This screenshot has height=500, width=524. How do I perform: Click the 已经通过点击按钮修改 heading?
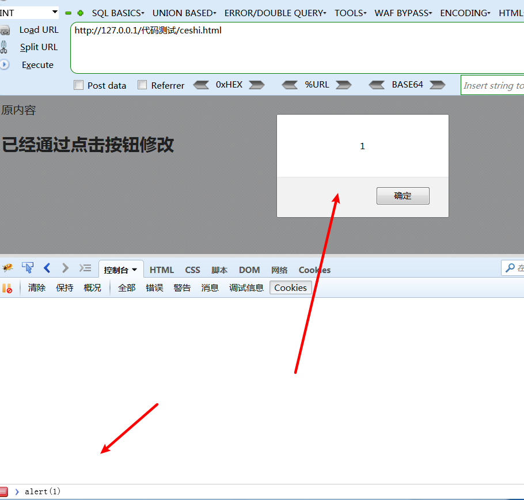[88, 145]
